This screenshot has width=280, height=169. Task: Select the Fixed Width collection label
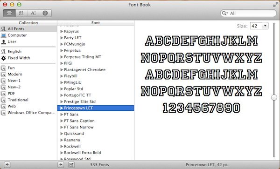(19, 58)
